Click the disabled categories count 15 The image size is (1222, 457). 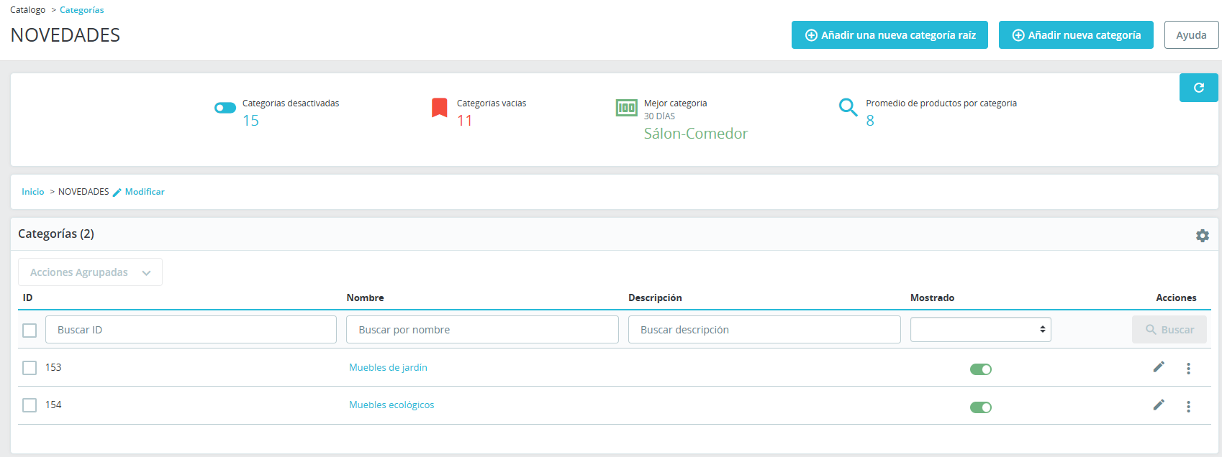(250, 121)
